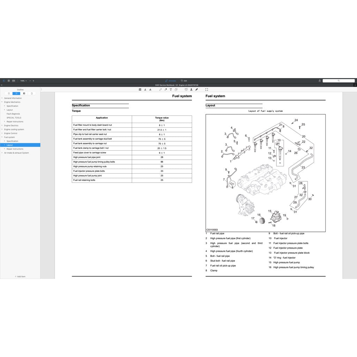Pick the Text annotation tool
Screen dimensions: 357x357
pos(170,90)
